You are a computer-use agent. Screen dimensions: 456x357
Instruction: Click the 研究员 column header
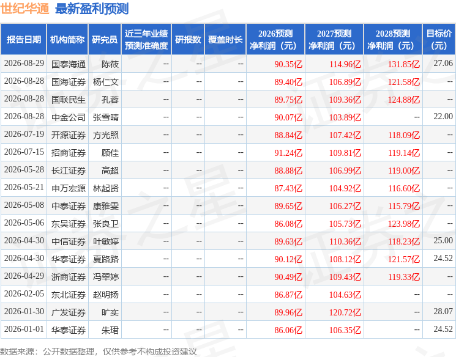click(105, 40)
